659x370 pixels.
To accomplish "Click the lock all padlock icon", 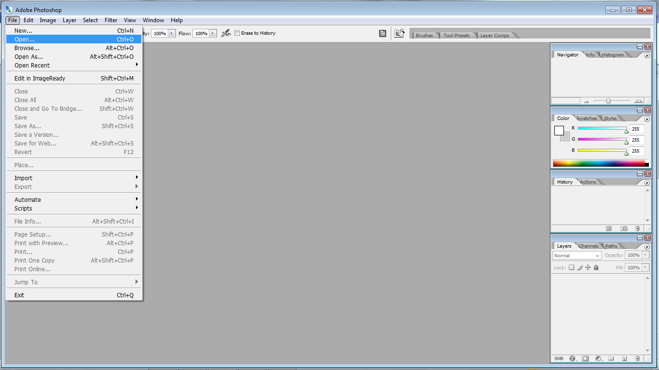I will pos(596,267).
